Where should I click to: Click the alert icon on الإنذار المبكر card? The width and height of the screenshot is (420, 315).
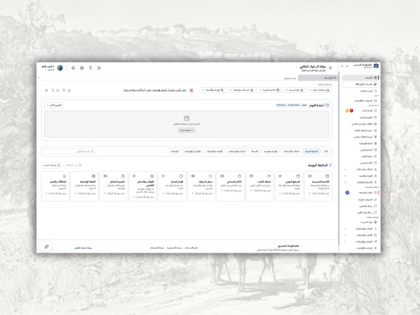point(181,176)
